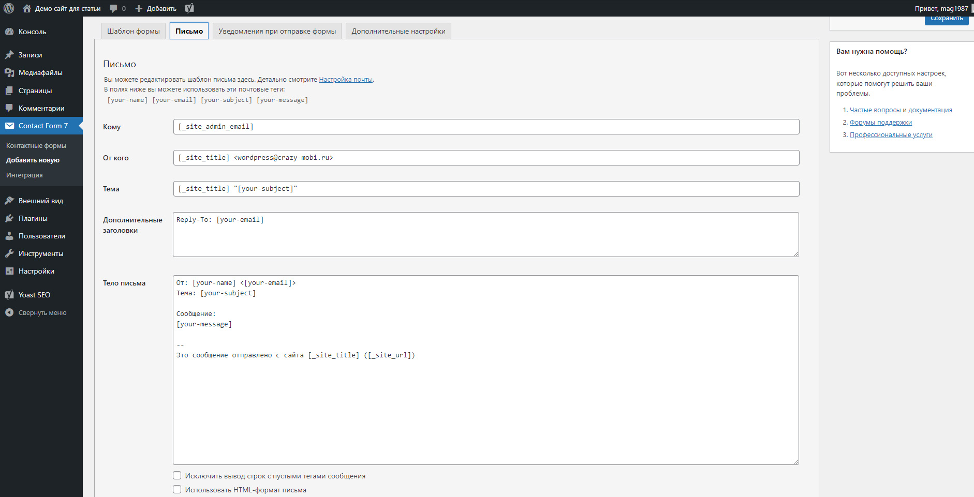The image size is (974, 497).
Task: Open the Форумы поддержки help link
Action: tap(880, 123)
